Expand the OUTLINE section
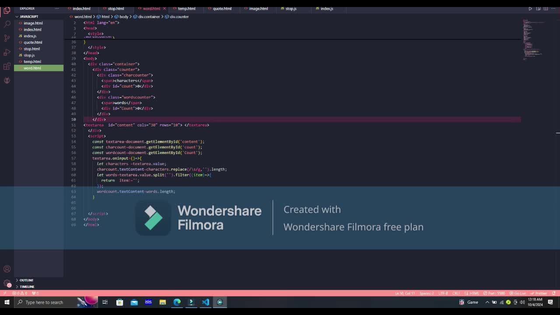This screenshot has height=315, width=560. pos(38,280)
